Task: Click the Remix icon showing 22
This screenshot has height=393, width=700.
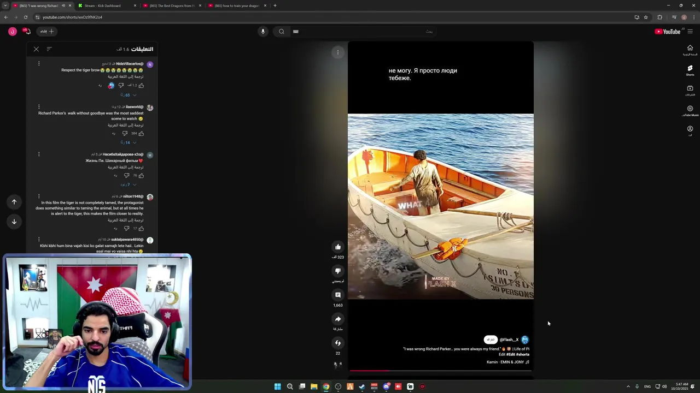Action: (338, 343)
